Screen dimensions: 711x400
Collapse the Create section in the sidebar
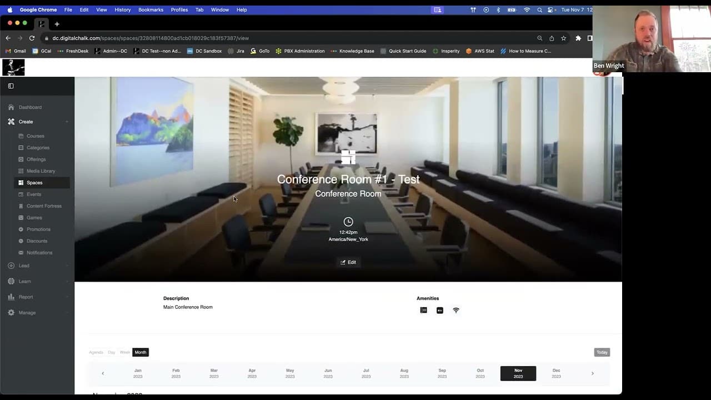tap(67, 122)
